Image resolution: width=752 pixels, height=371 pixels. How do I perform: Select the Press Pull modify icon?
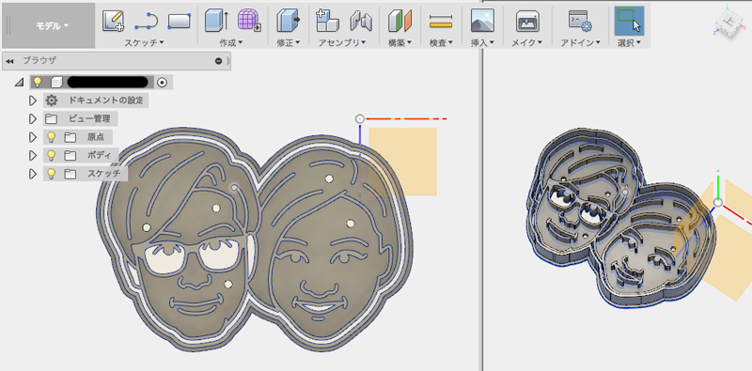(289, 21)
